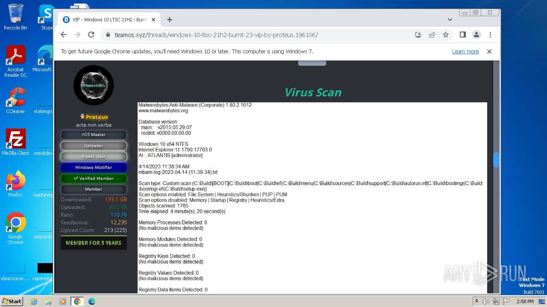Viewport: 547px width, 307px height.
Task: Open Internet Explorer from taskbar
Action: click(x=34, y=301)
